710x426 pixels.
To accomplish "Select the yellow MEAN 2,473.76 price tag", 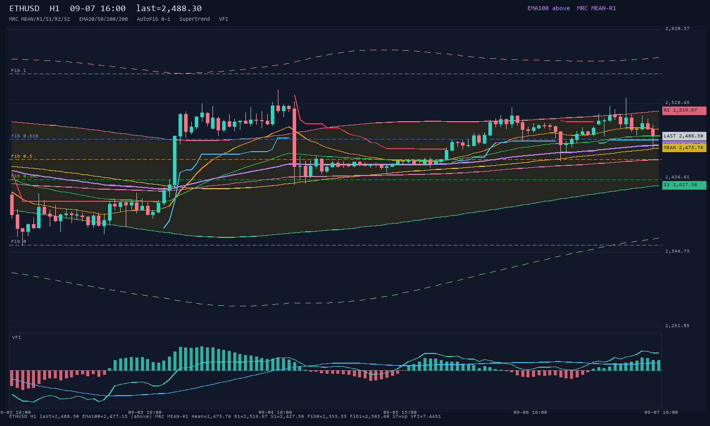I will [684, 148].
